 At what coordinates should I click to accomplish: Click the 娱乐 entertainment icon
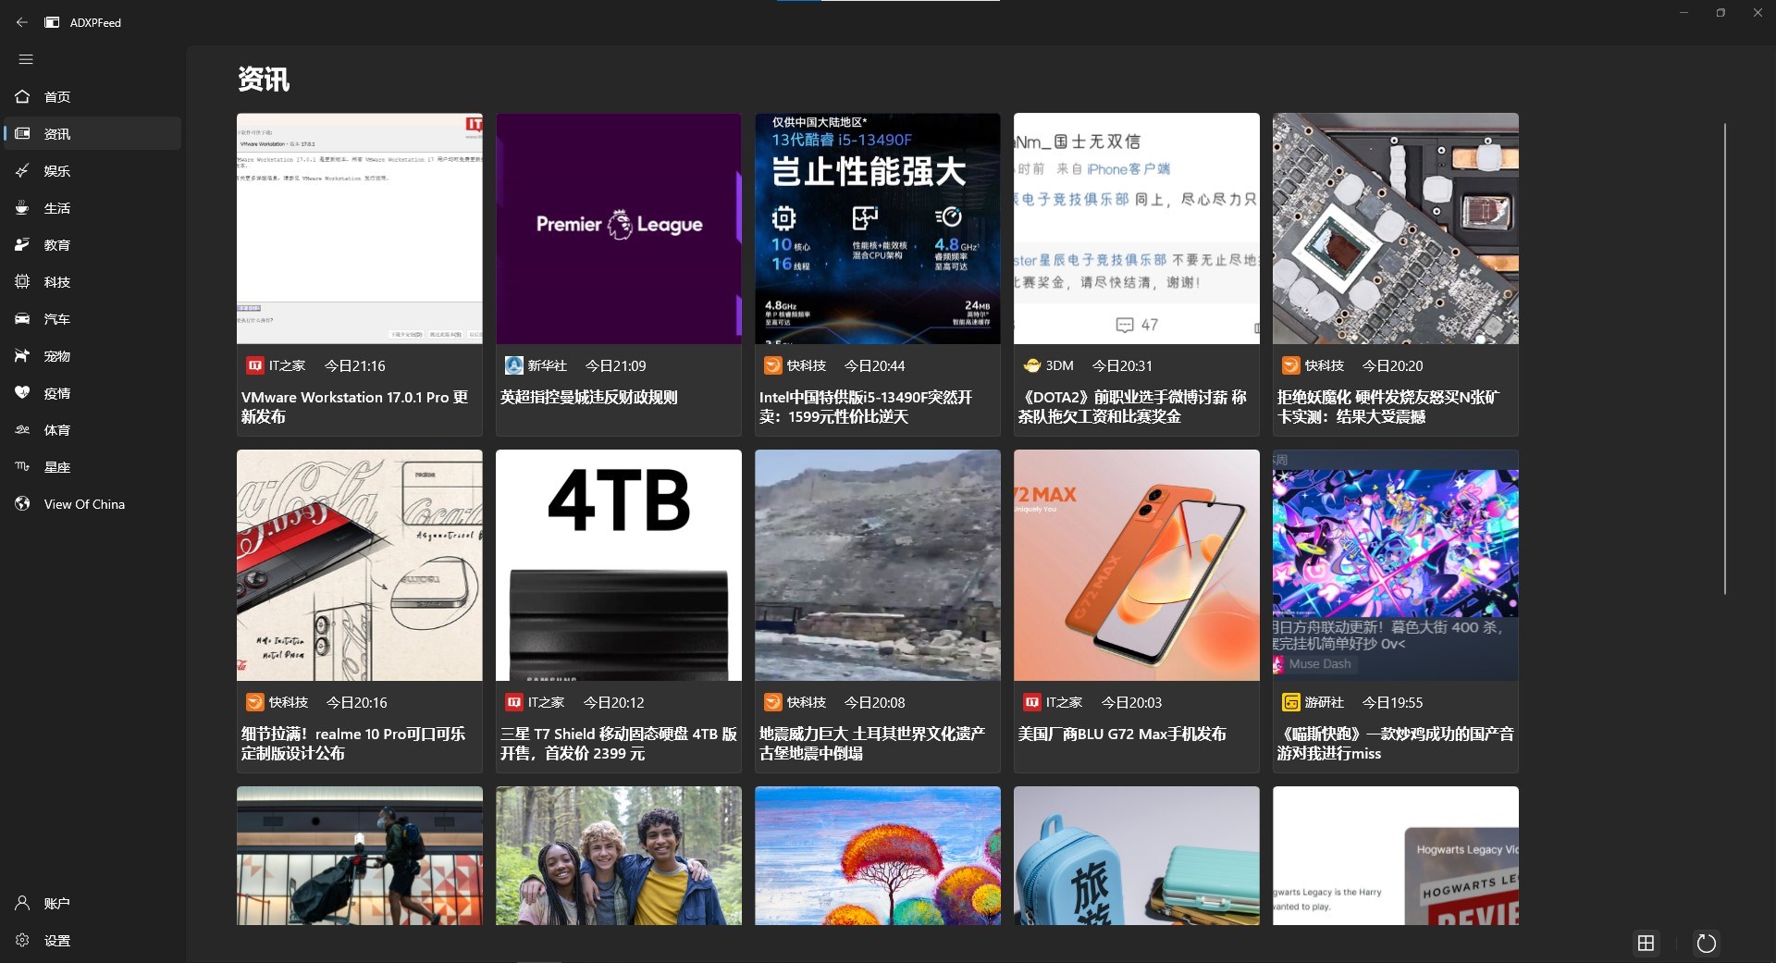pos(22,170)
